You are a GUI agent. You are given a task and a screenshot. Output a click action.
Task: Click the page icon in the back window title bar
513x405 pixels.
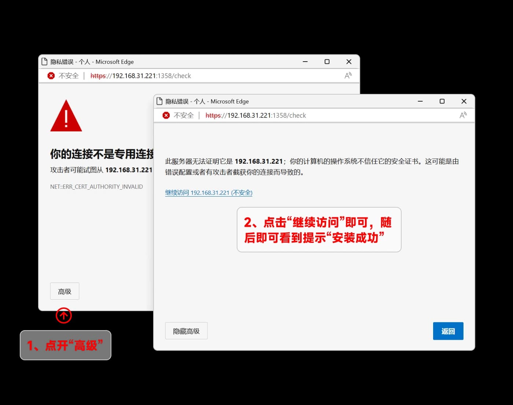click(x=44, y=62)
